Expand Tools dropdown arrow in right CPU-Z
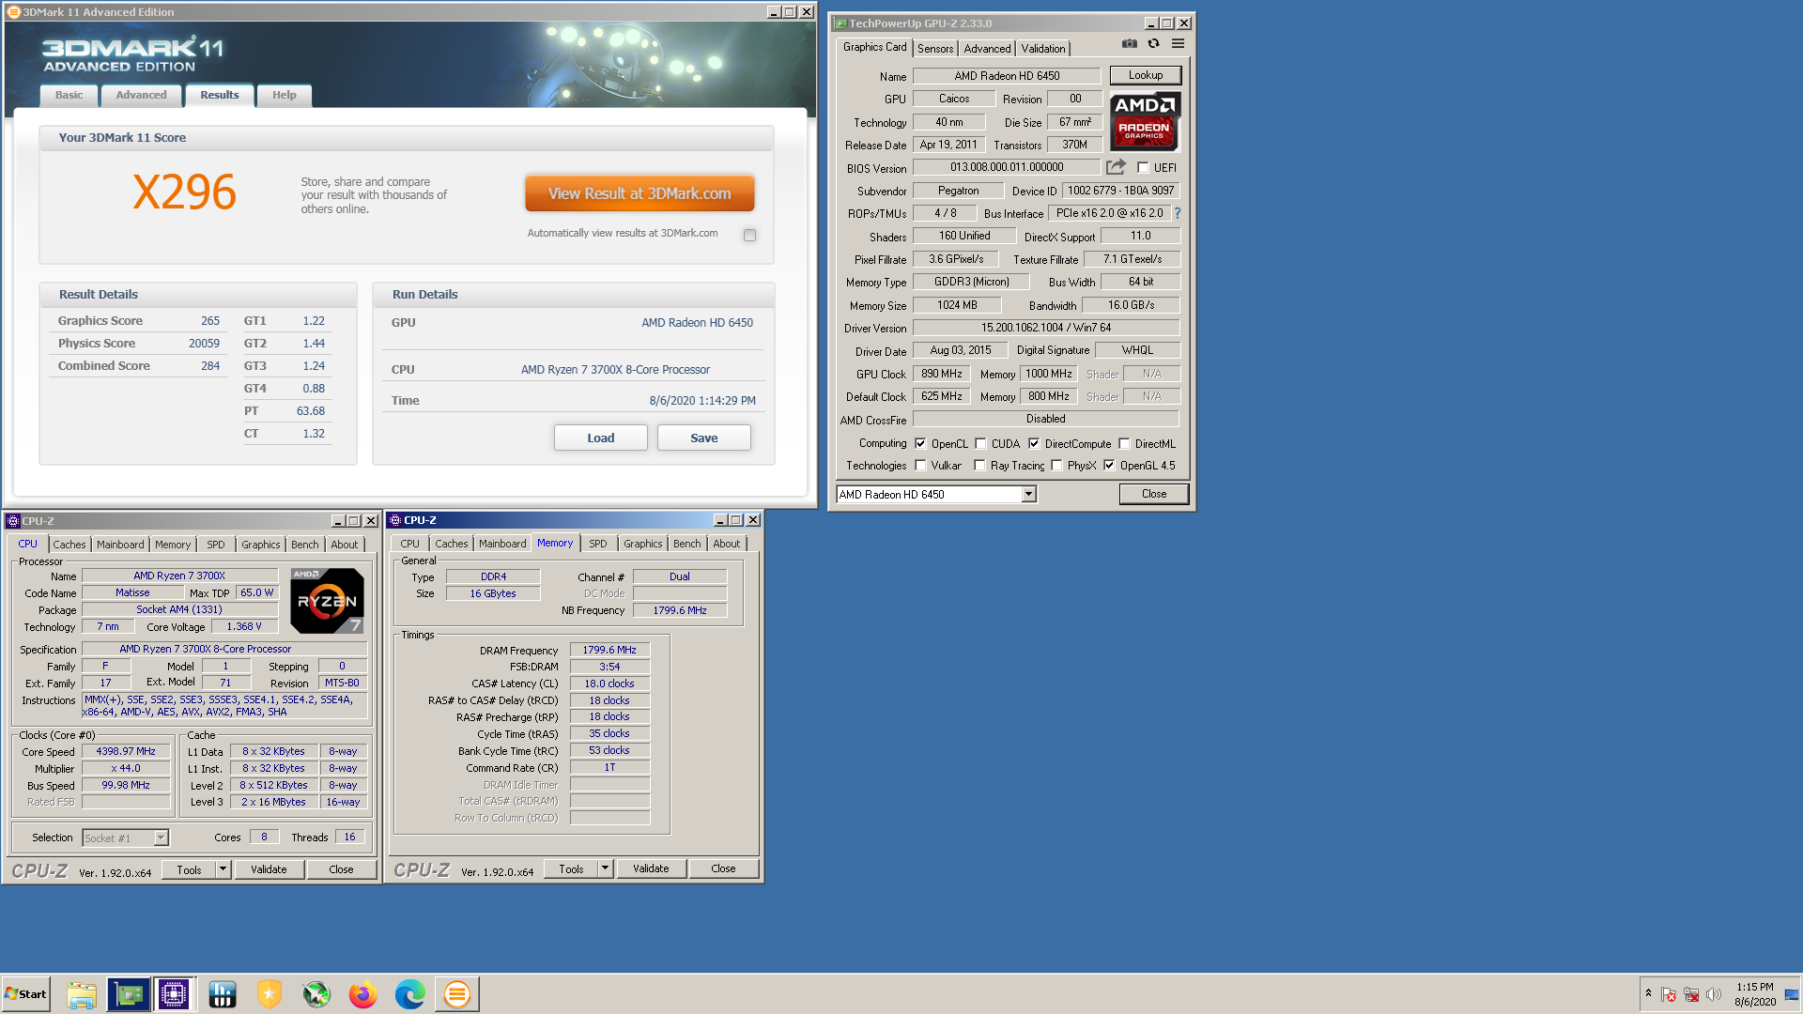This screenshot has width=1803, height=1014. 606,868
